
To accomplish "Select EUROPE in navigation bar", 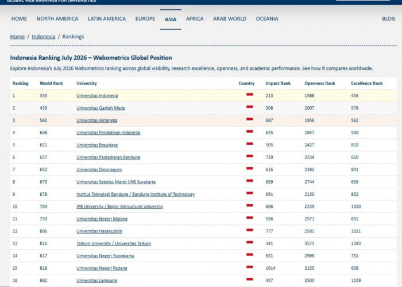I will point(145,19).
